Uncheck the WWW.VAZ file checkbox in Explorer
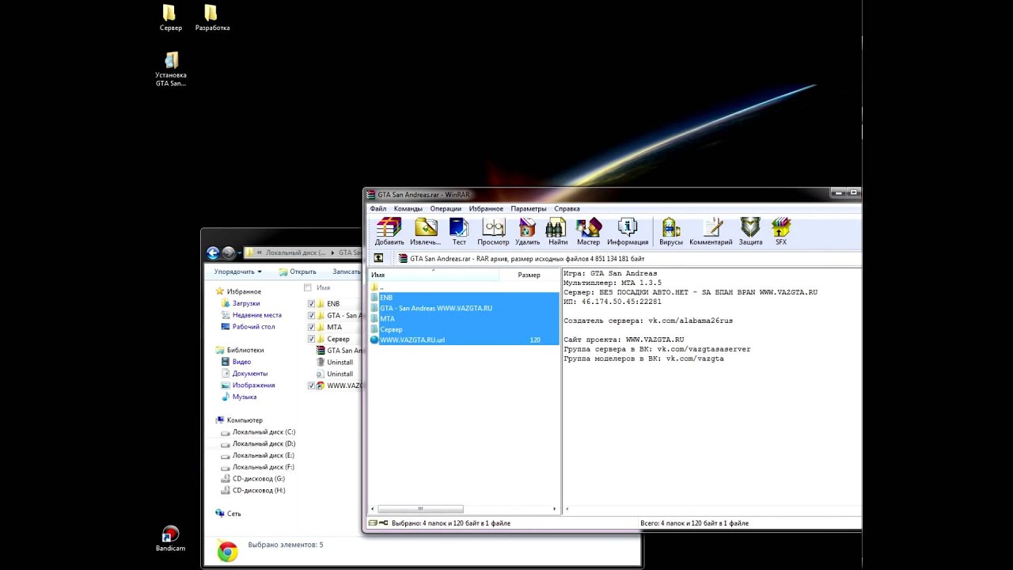Viewport: 1013px width, 570px height. (311, 386)
